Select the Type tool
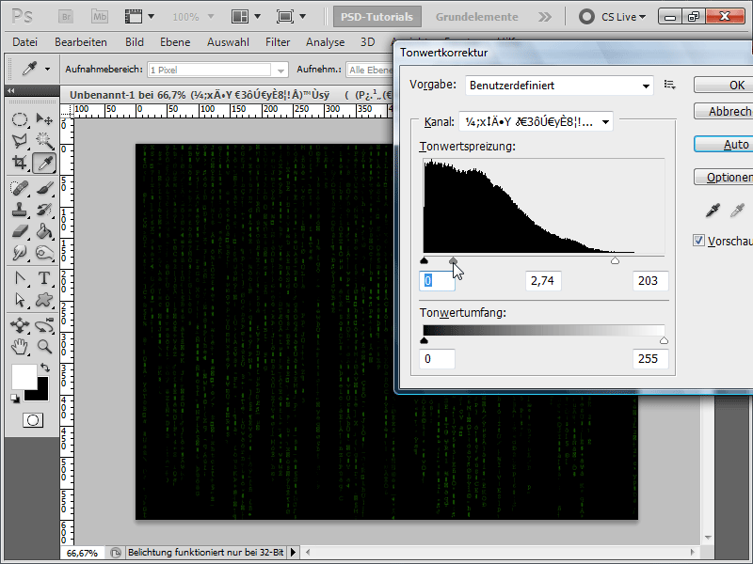Screen dimensions: 753x564 [44, 278]
